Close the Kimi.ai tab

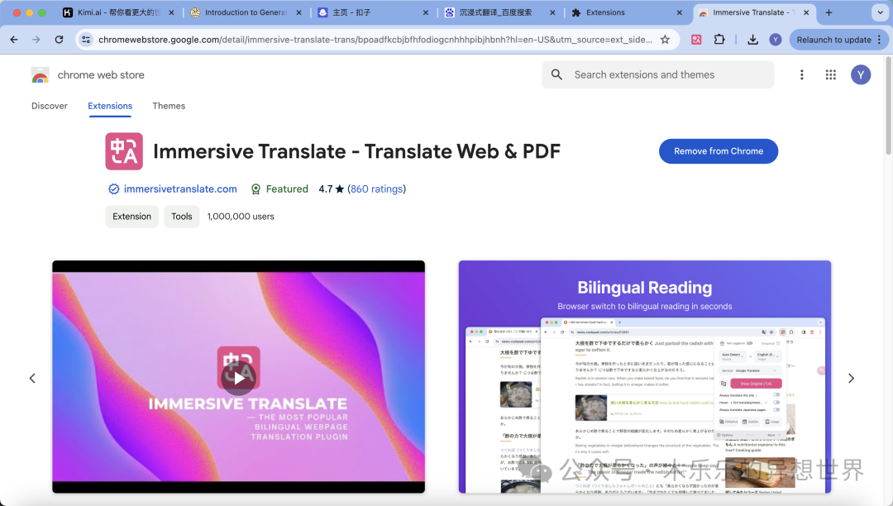[x=171, y=12]
